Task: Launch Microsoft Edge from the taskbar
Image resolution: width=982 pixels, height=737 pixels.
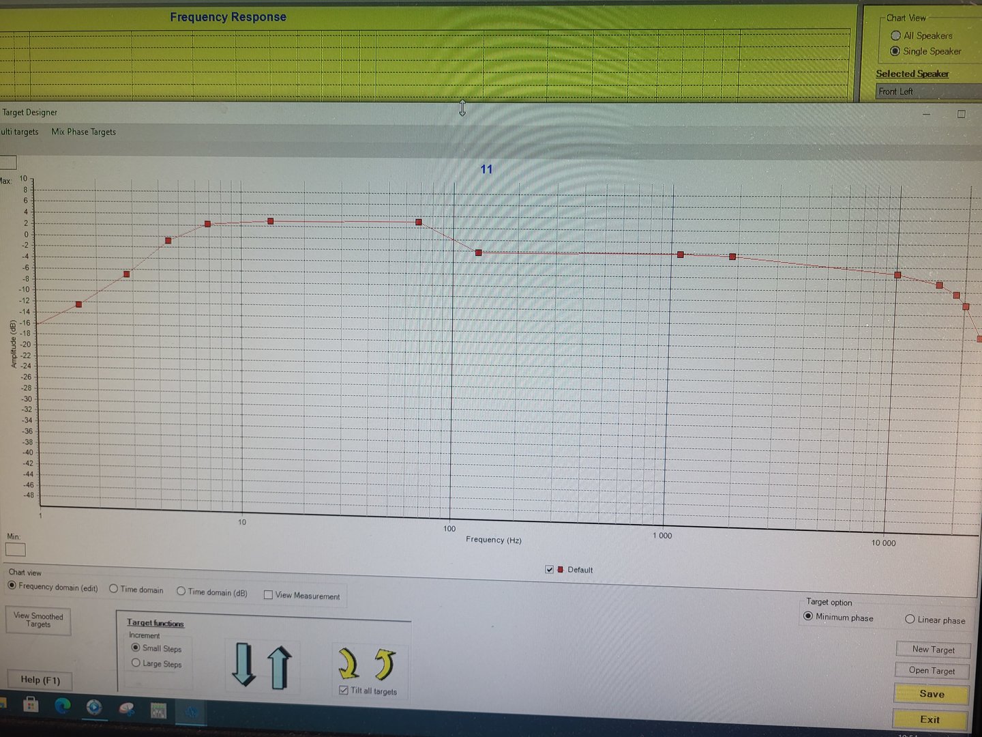Action: click(x=63, y=706)
